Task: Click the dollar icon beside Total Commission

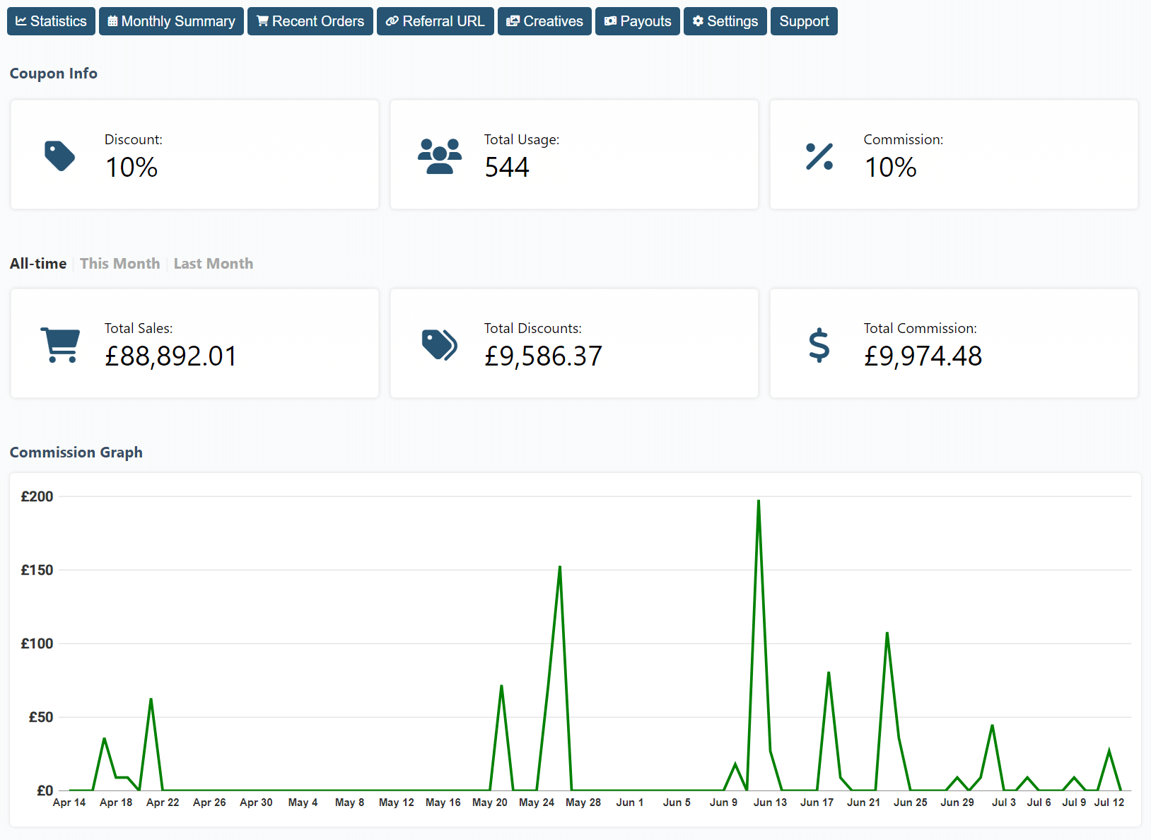Action: [x=819, y=344]
